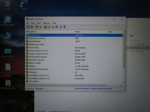Screen dimensions: 150x112
Task: Open the Find toolbar icon
Action: tap(60, 27)
